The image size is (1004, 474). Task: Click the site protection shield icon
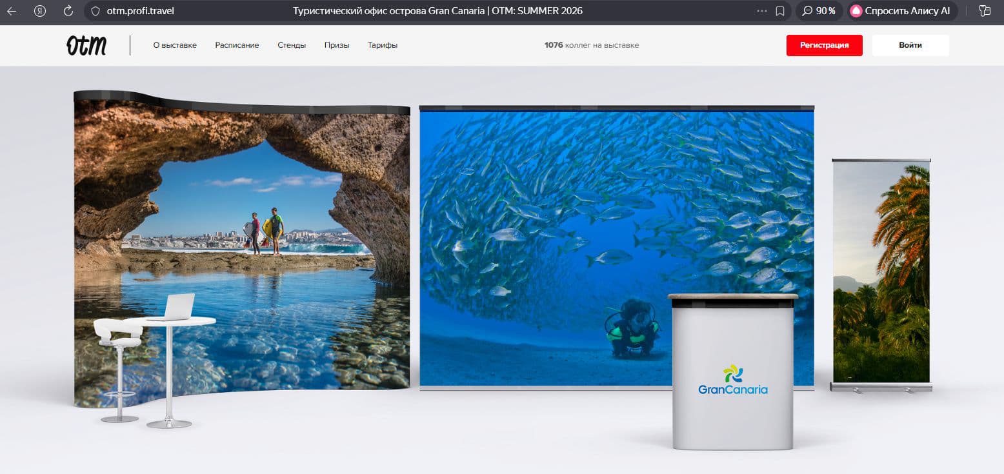[x=95, y=11]
